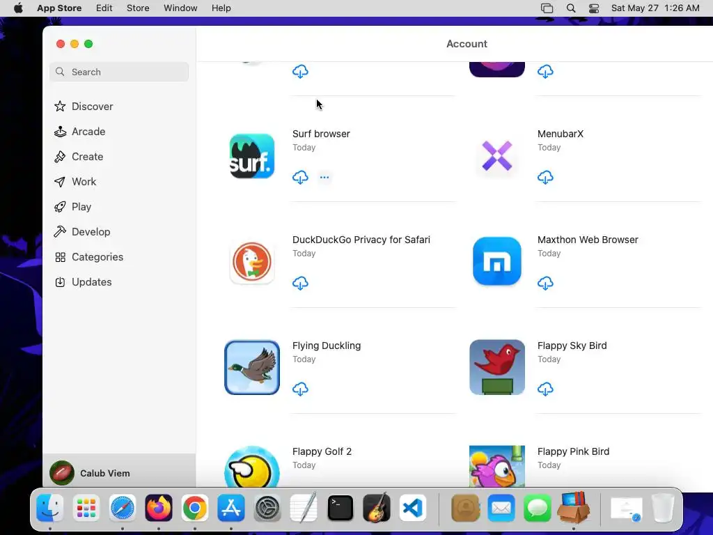This screenshot has width=713, height=535.
Task: Open the Flappy Golf 2 app icon
Action: (252, 467)
